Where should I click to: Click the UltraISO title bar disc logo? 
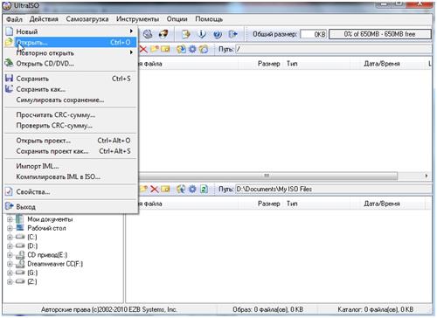pos(7,5)
